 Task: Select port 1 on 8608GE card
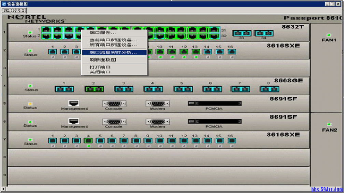(64, 89)
